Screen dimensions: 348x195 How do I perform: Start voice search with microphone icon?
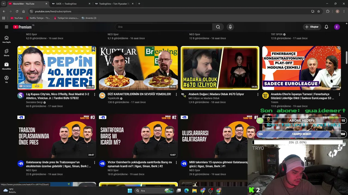click(230, 27)
